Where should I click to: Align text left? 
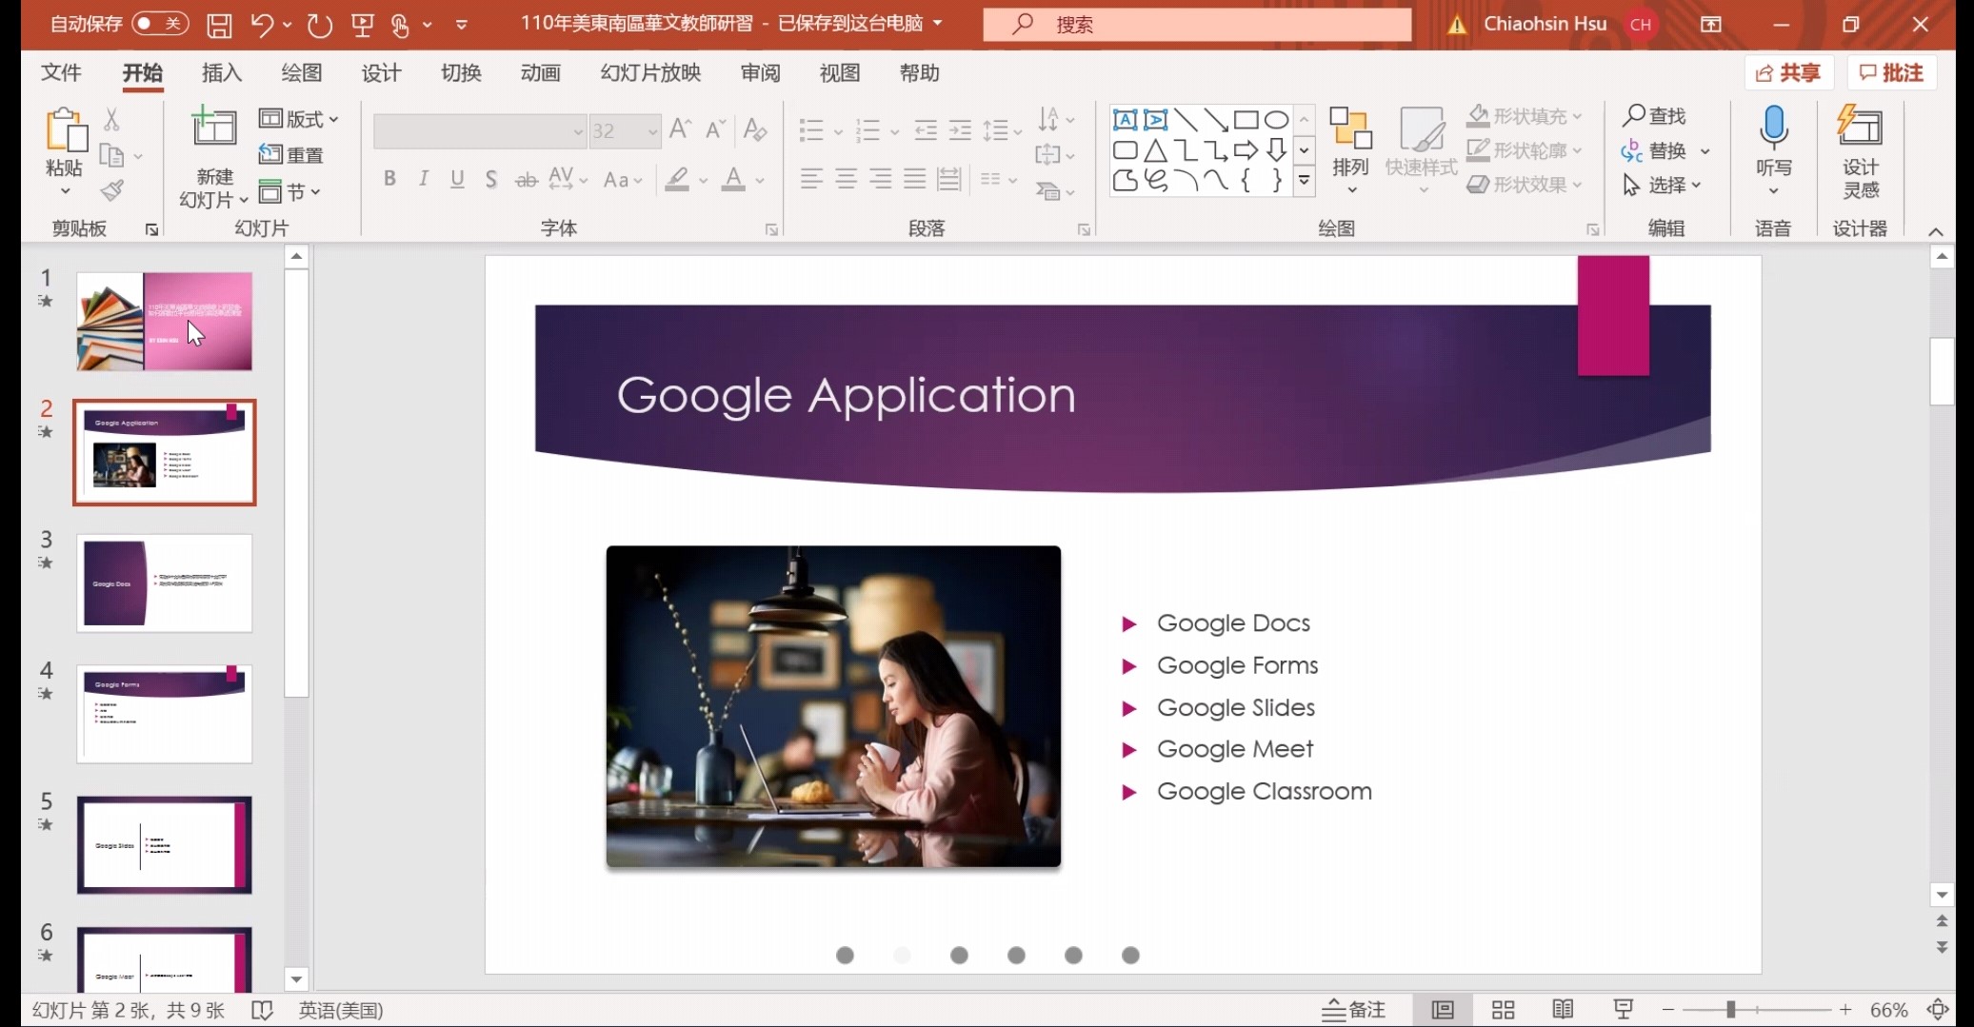point(811,179)
